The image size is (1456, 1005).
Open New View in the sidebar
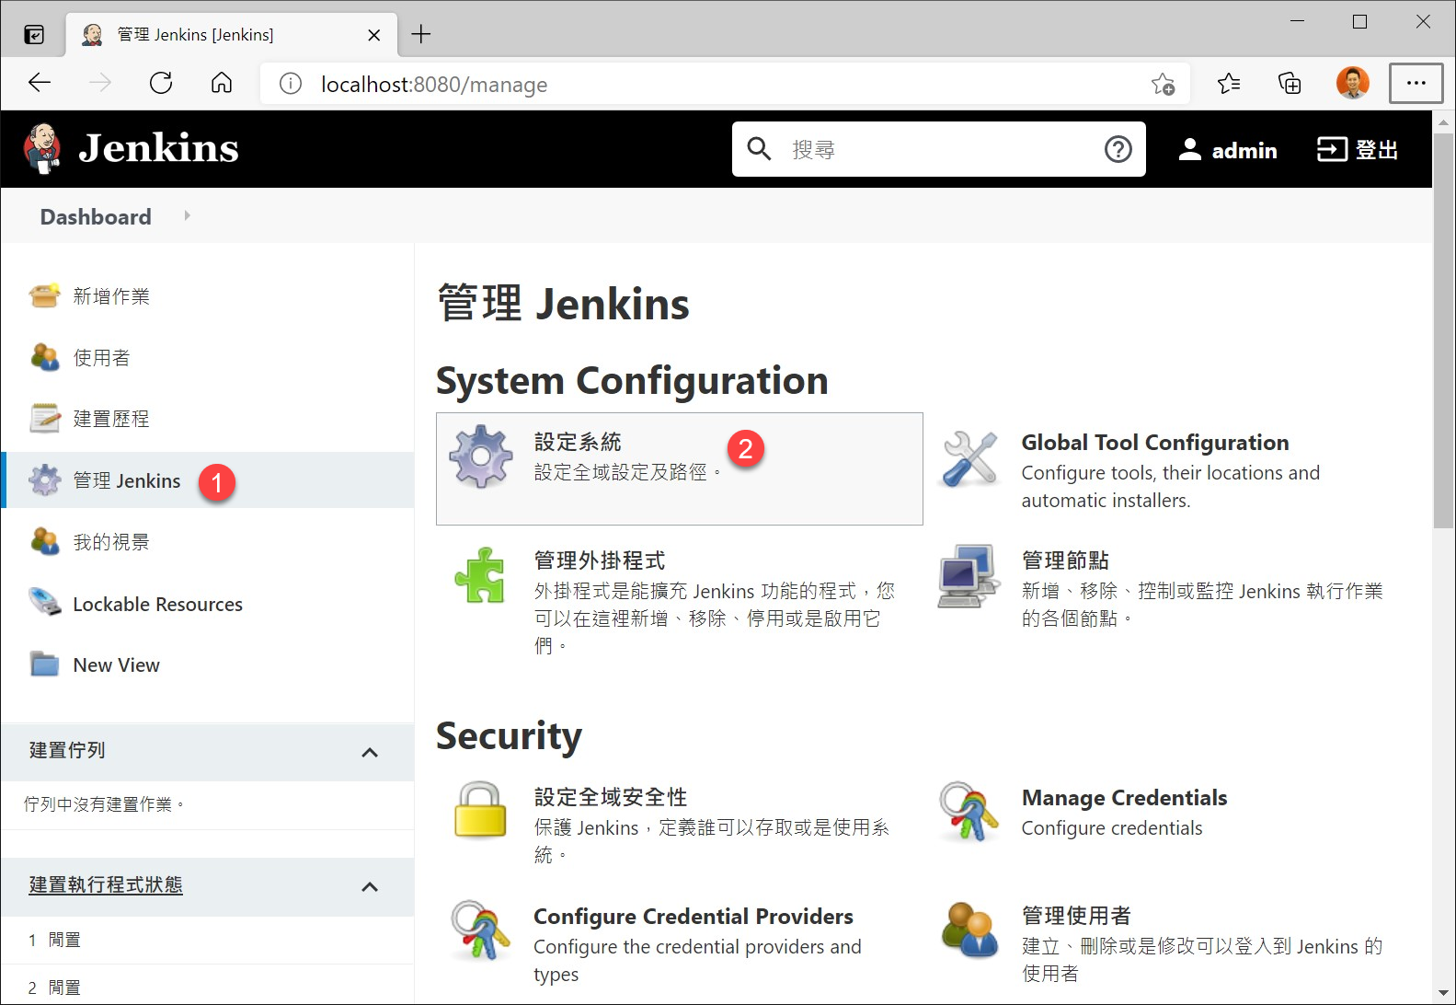[x=116, y=664]
